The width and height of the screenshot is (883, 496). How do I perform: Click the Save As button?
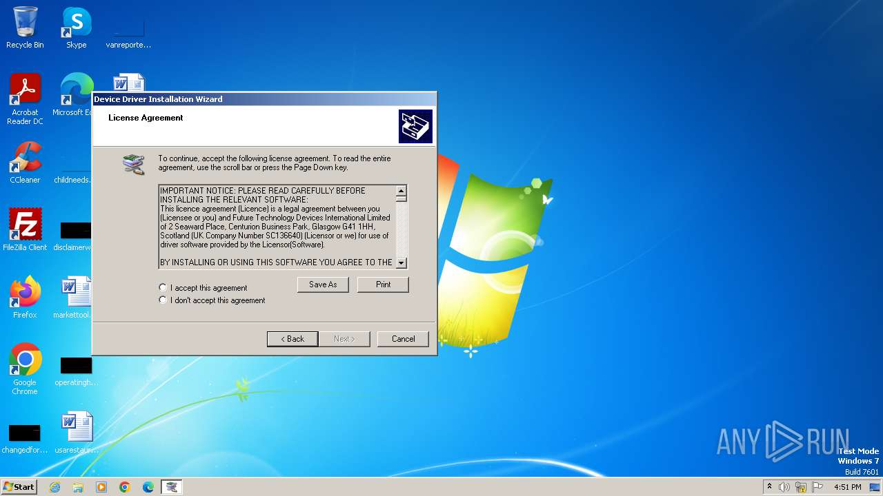[323, 285]
